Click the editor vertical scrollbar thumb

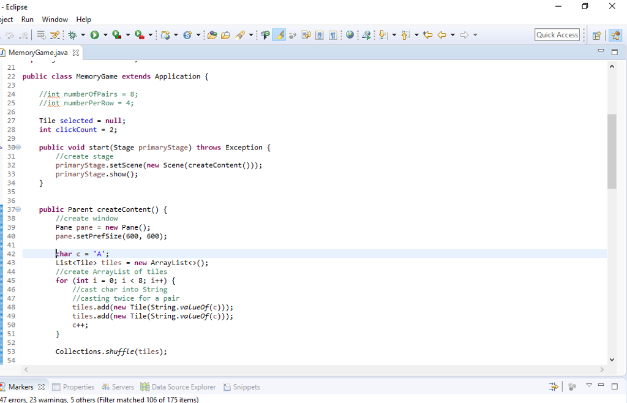(x=612, y=151)
